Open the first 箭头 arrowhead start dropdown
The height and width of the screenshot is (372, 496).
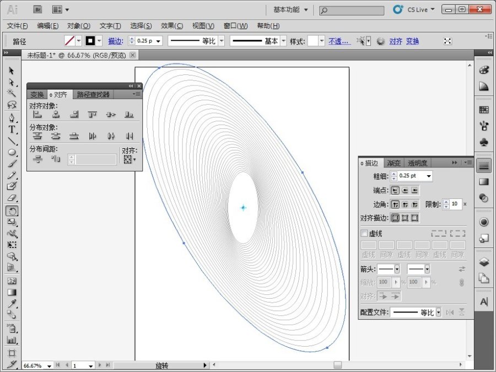point(397,269)
